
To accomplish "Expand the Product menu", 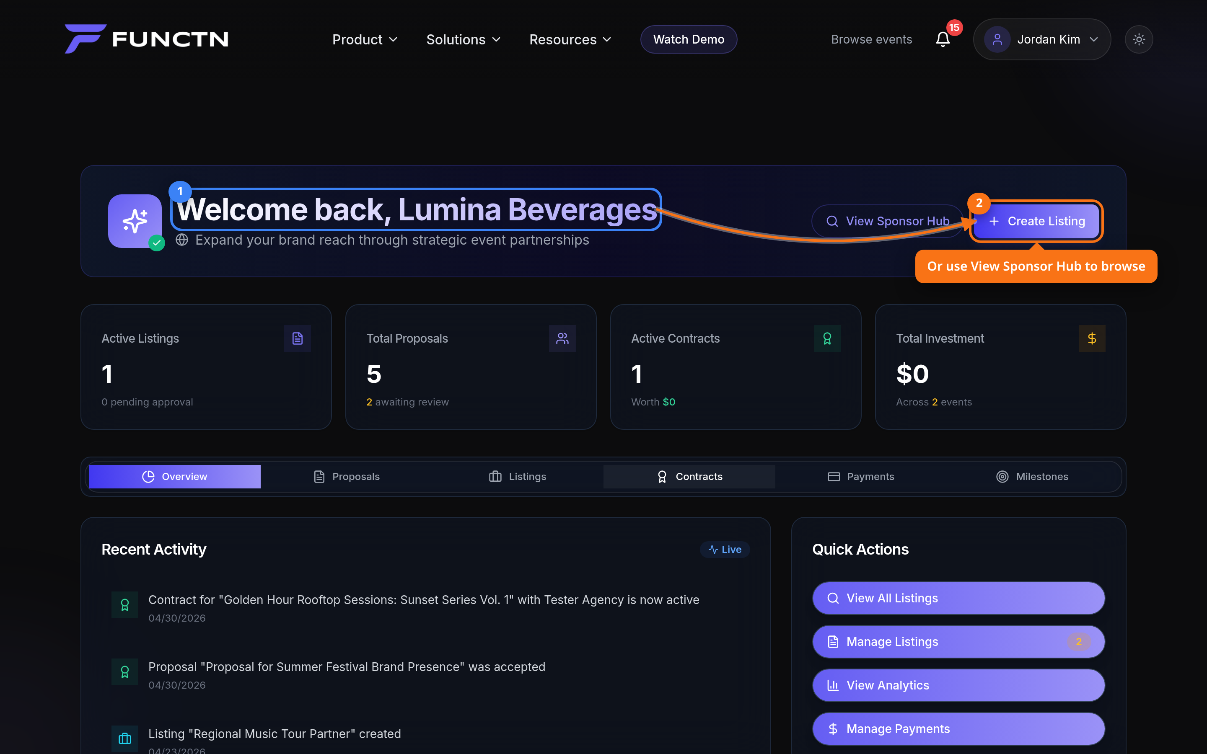I will point(365,39).
